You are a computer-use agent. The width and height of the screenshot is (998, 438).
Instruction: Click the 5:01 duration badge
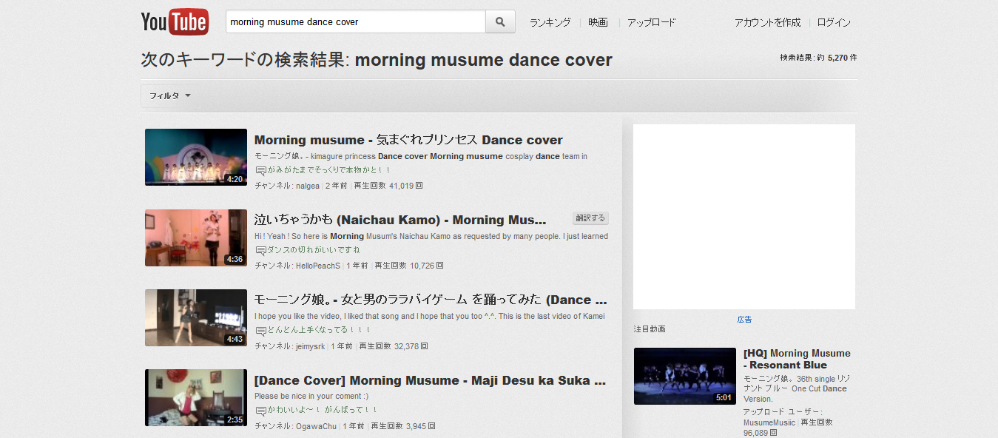pyautogui.click(x=724, y=398)
